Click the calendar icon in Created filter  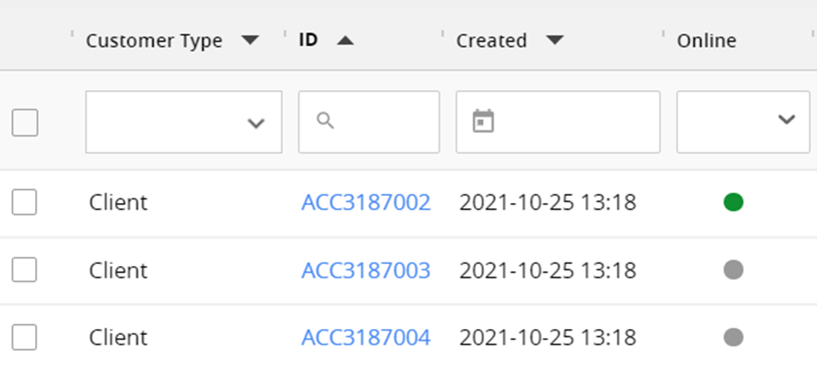(x=482, y=122)
